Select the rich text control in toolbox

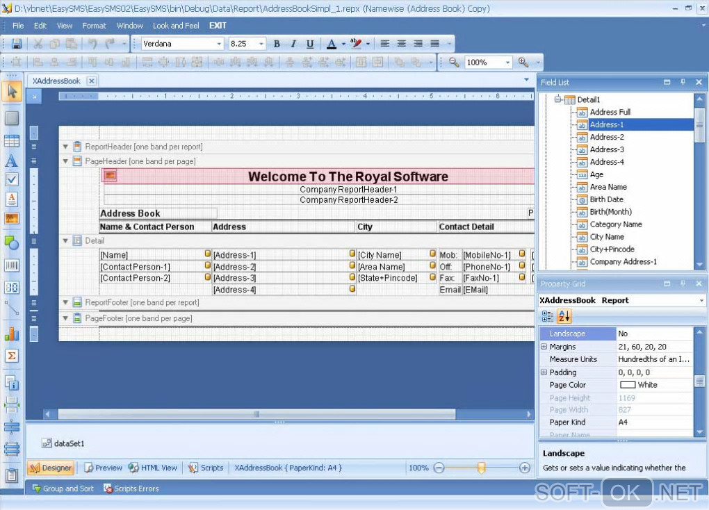[12, 199]
